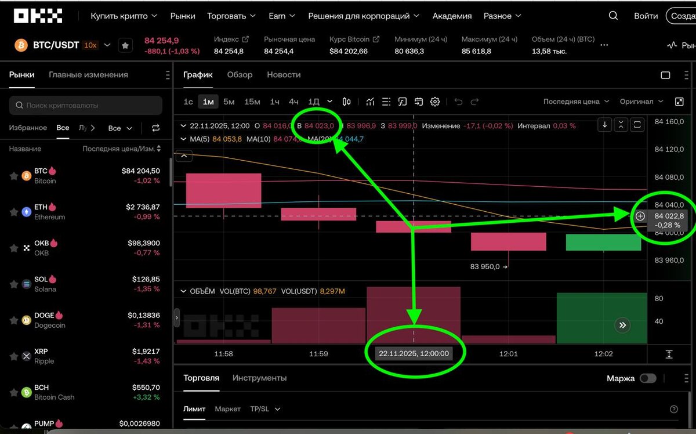Add BTC/USDT pair to favorites star
The height and width of the screenshot is (434, 696).
click(125, 45)
